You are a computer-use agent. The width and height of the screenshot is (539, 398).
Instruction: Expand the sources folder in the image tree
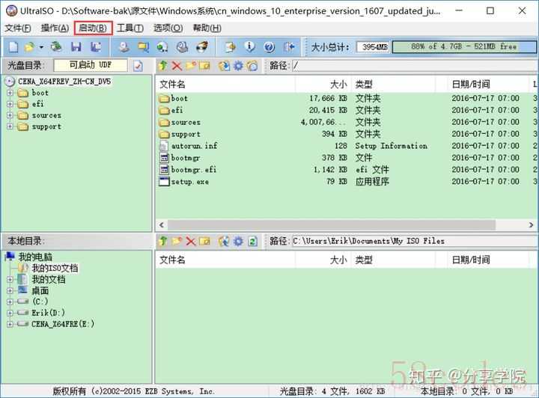[10, 115]
